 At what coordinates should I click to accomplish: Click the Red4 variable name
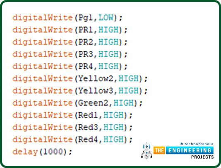88,140
